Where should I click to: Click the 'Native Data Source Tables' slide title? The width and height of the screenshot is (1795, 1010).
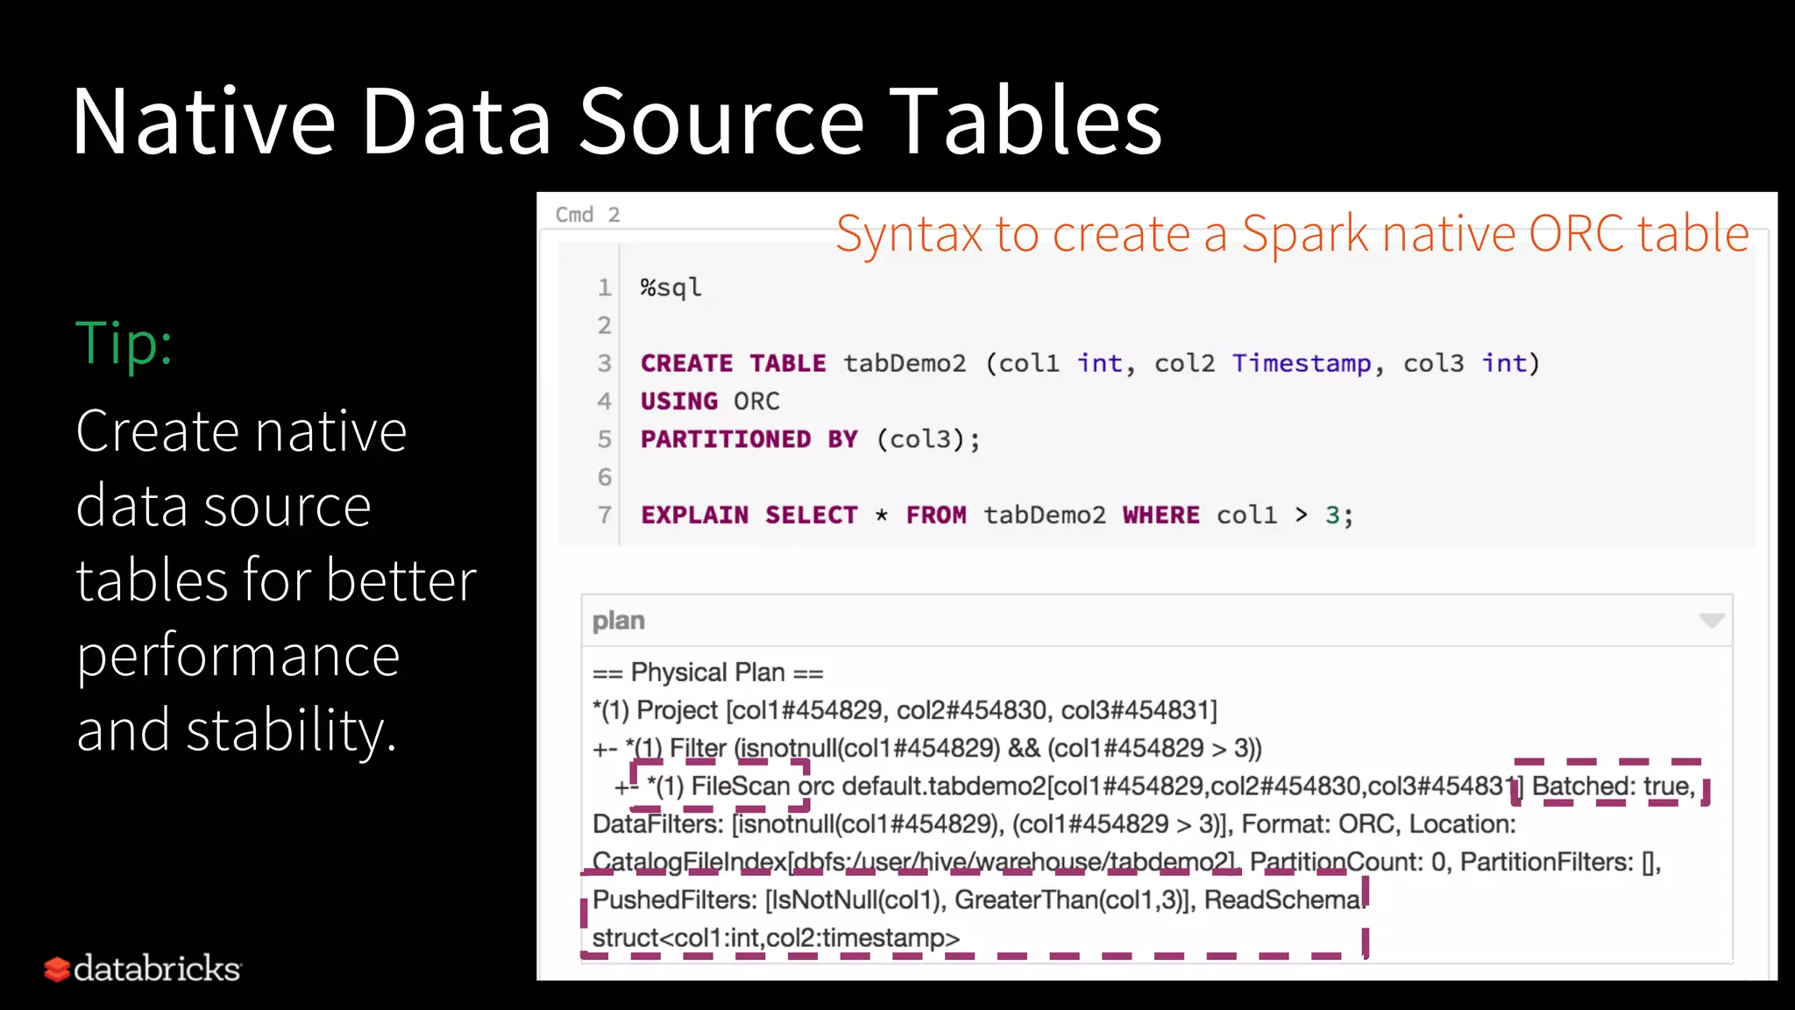coord(617,121)
